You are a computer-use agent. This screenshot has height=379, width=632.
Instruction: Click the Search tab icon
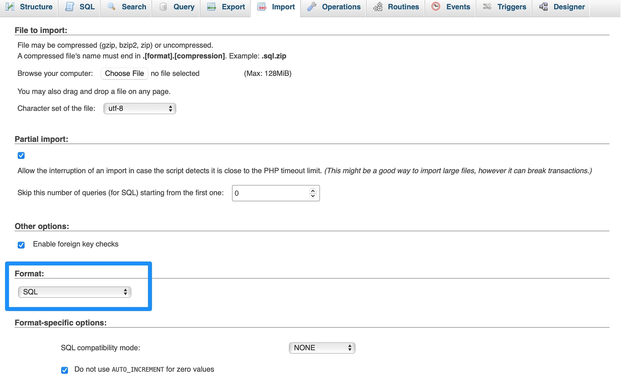[111, 7]
